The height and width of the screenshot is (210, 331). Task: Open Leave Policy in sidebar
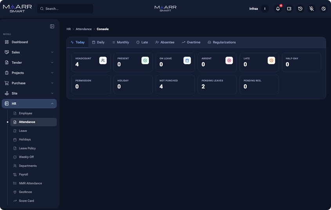pyautogui.click(x=34, y=148)
